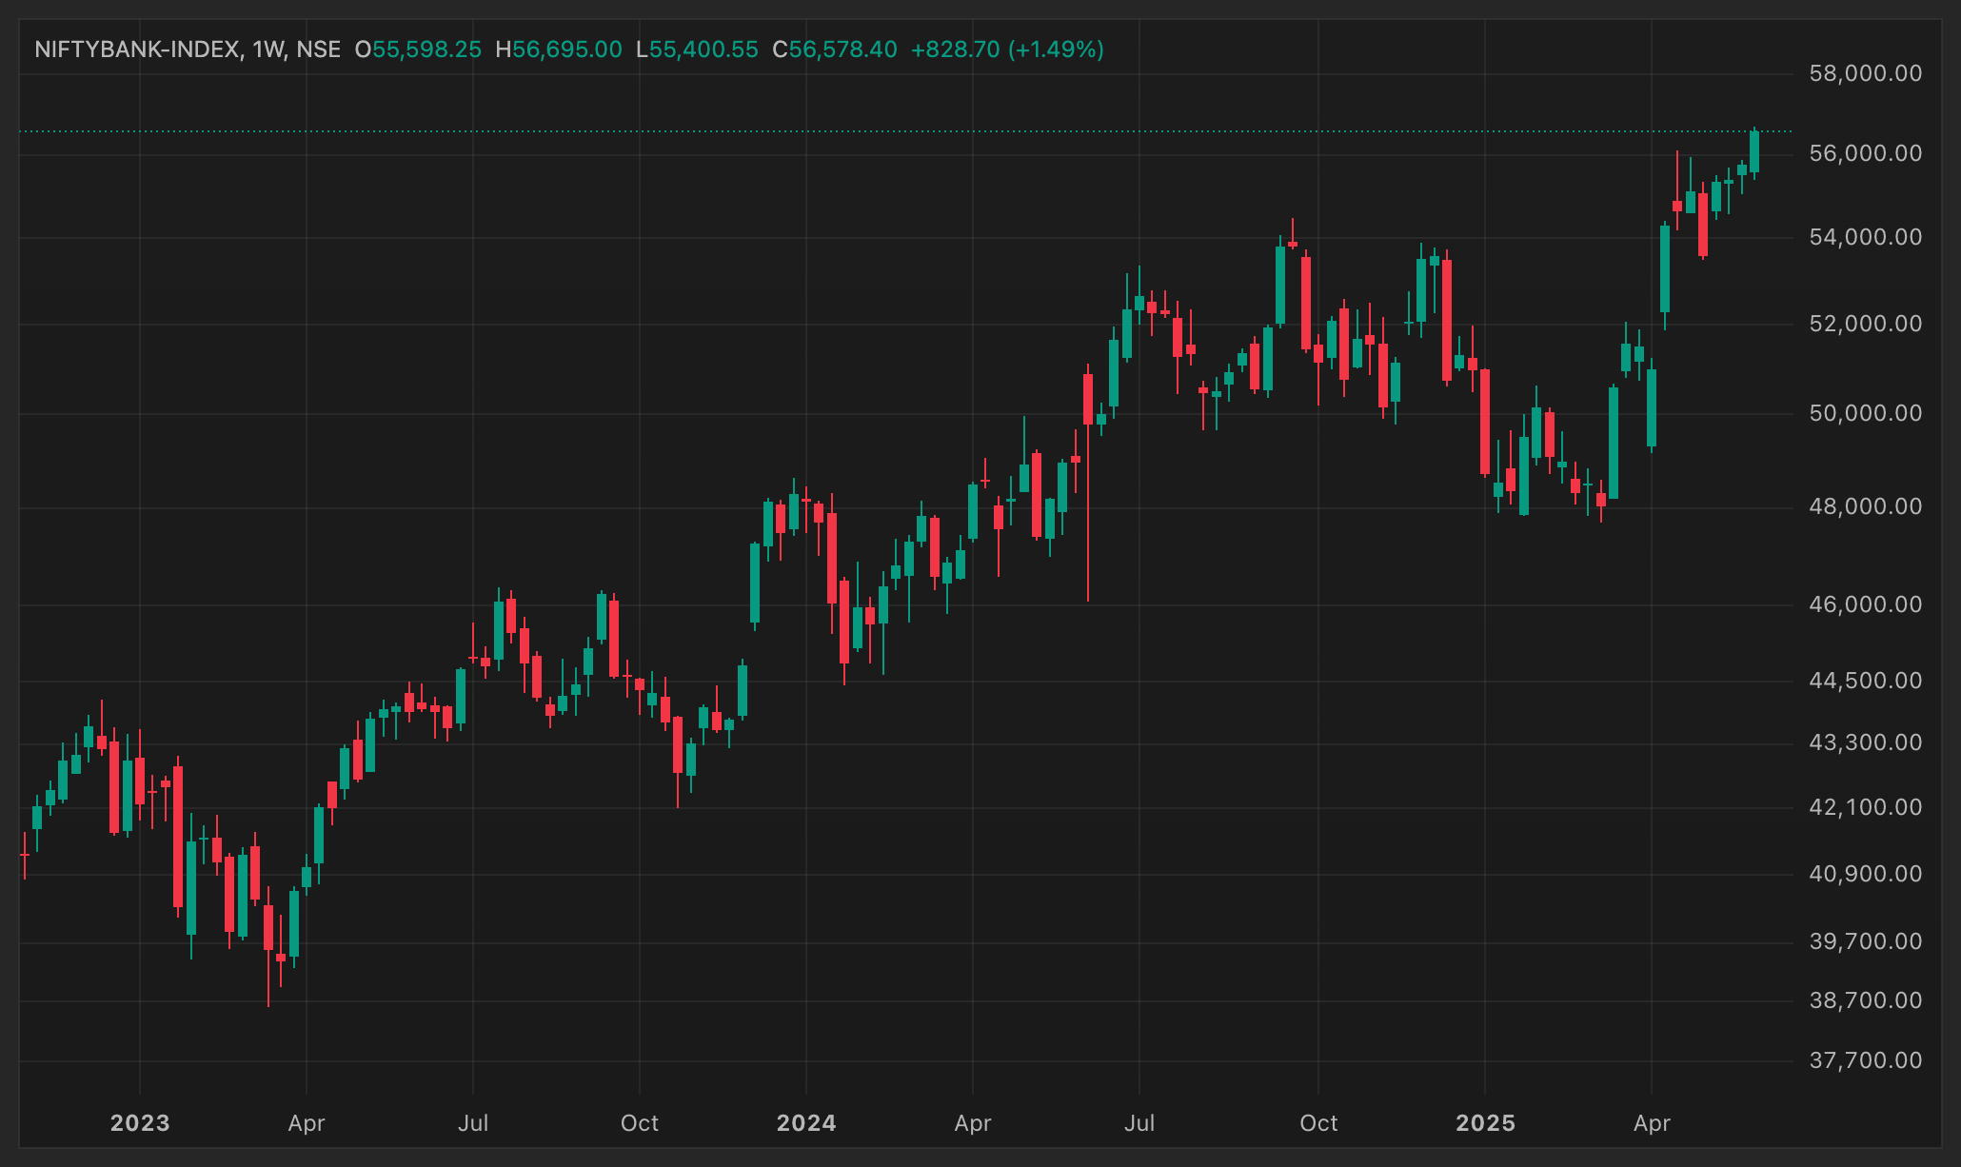The height and width of the screenshot is (1167, 1961).
Task: Click the 58,000.00 price axis label
Action: tap(1866, 73)
